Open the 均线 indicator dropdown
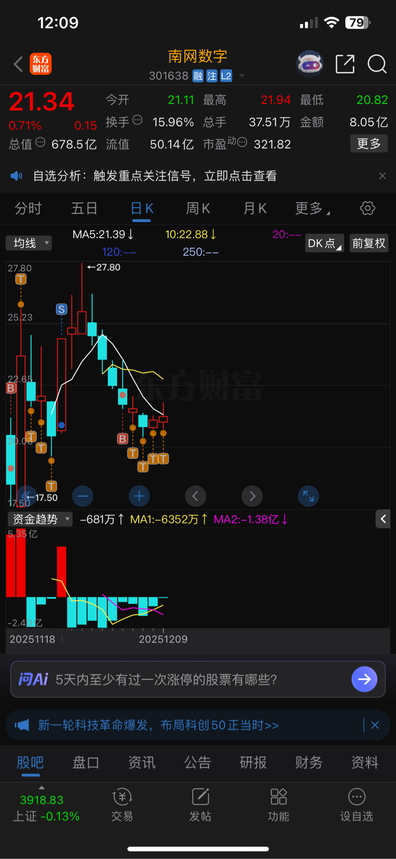 29,243
